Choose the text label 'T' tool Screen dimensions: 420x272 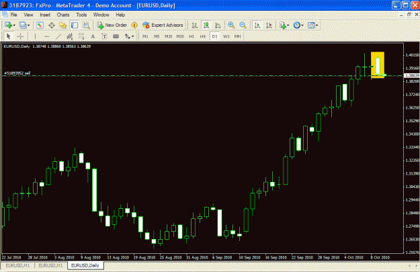pyautogui.click(x=104, y=36)
